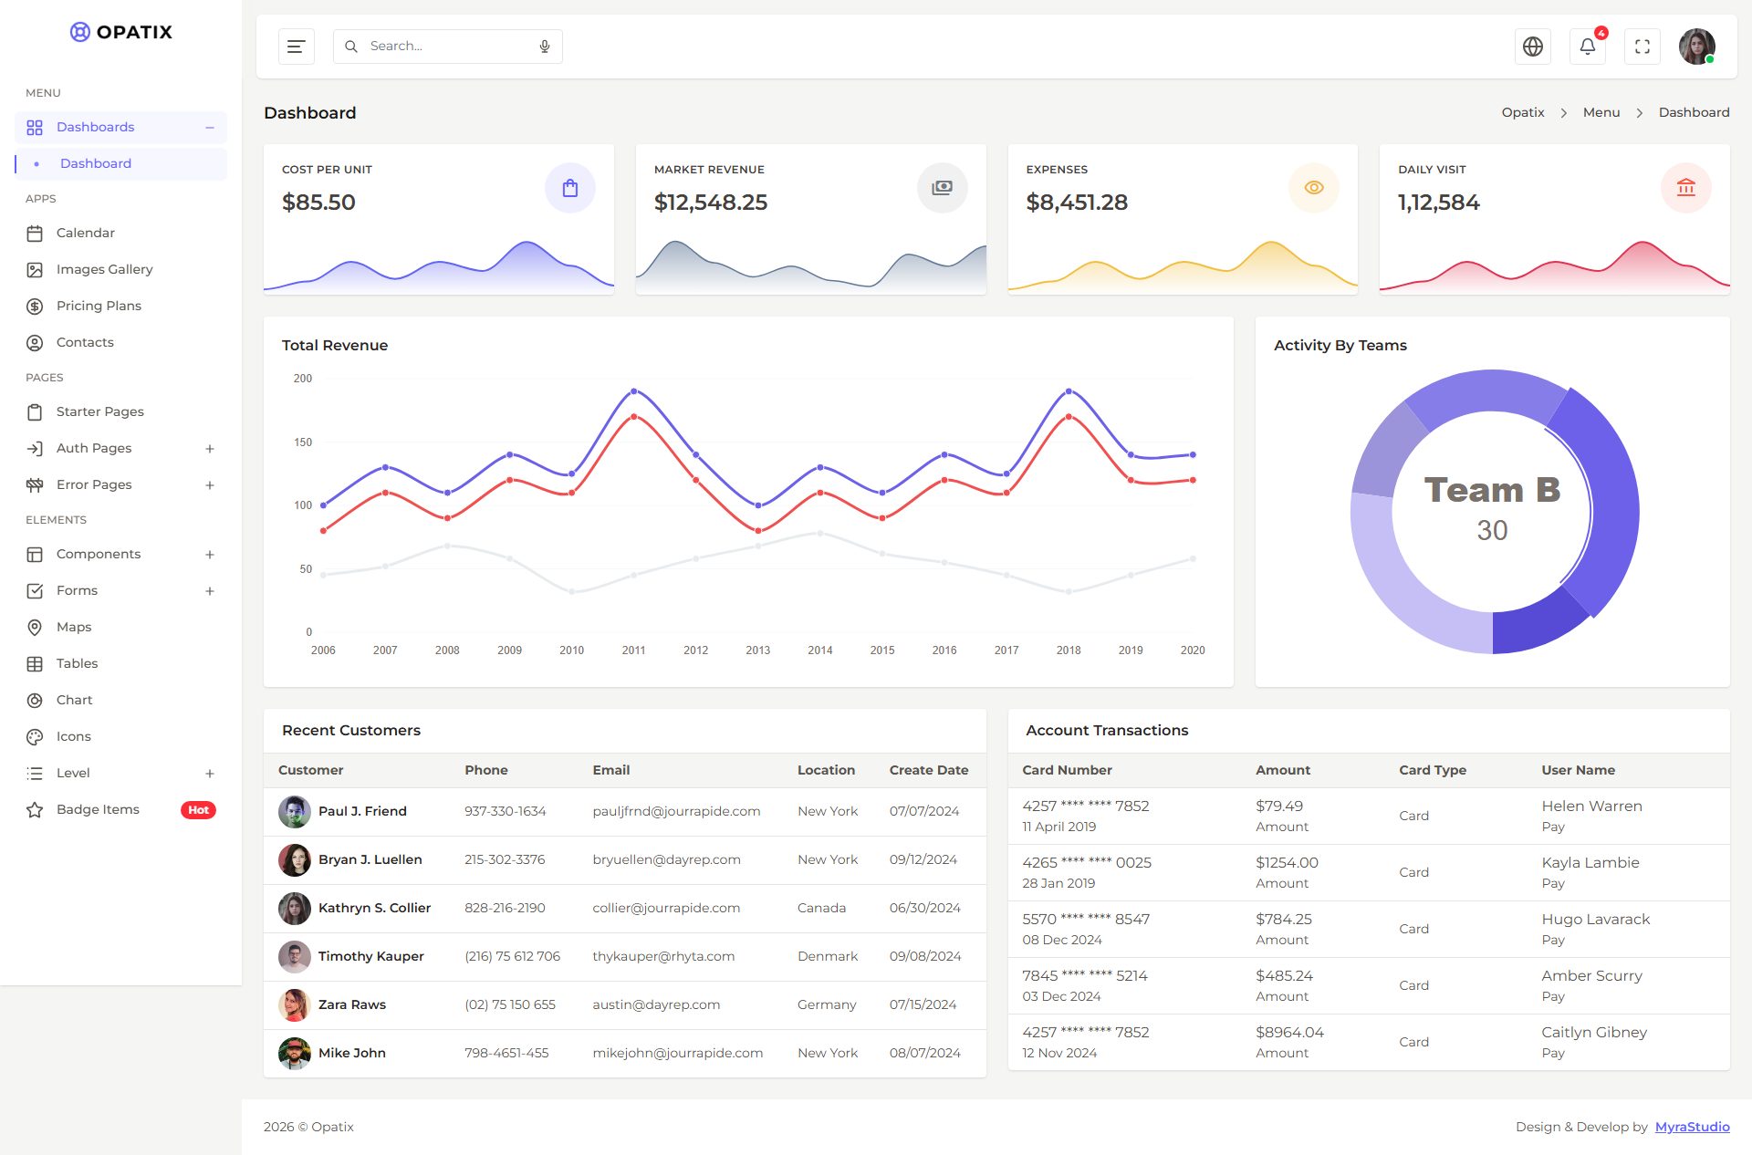Screen dimensions: 1752x1155
Task: Click Opatix breadcrumb link
Action: (1523, 112)
